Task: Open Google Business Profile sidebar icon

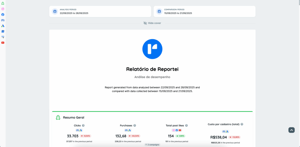Action: pyautogui.click(x=3, y=31)
